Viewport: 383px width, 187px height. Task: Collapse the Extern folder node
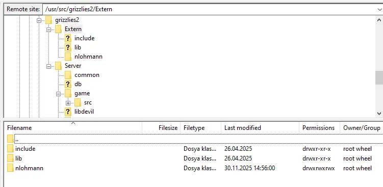coord(48,30)
